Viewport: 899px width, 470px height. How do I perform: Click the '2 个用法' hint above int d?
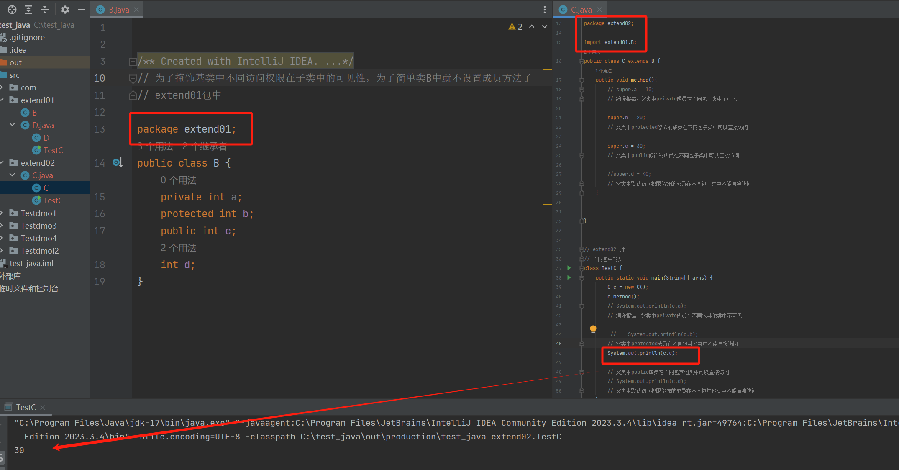pyautogui.click(x=179, y=248)
